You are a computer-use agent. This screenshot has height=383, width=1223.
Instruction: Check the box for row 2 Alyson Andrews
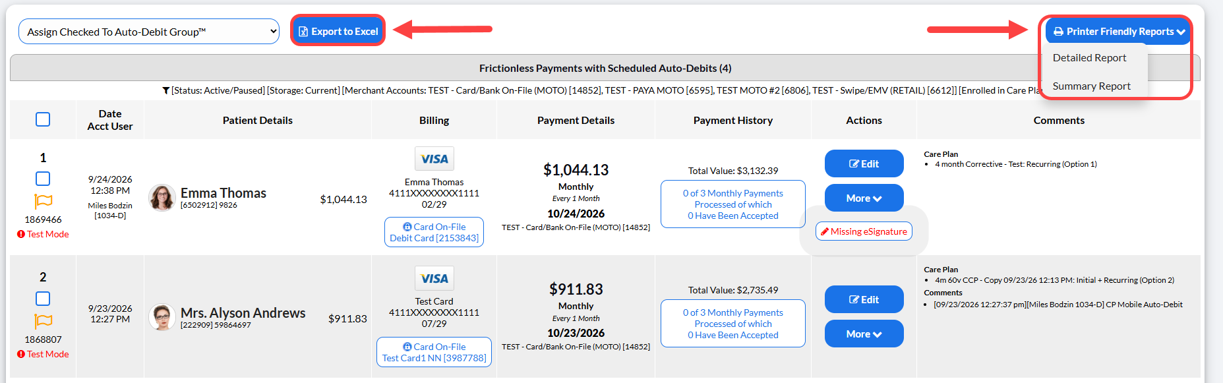(43, 299)
